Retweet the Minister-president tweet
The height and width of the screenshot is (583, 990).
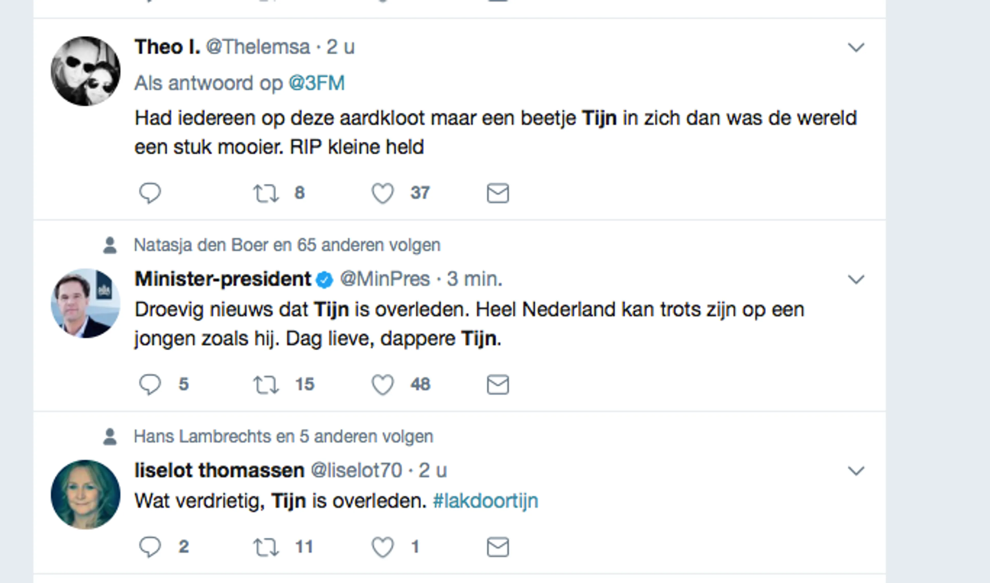(x=266, y=384)
